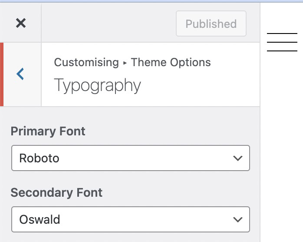Select the Typography section heading

pos(97,85)
